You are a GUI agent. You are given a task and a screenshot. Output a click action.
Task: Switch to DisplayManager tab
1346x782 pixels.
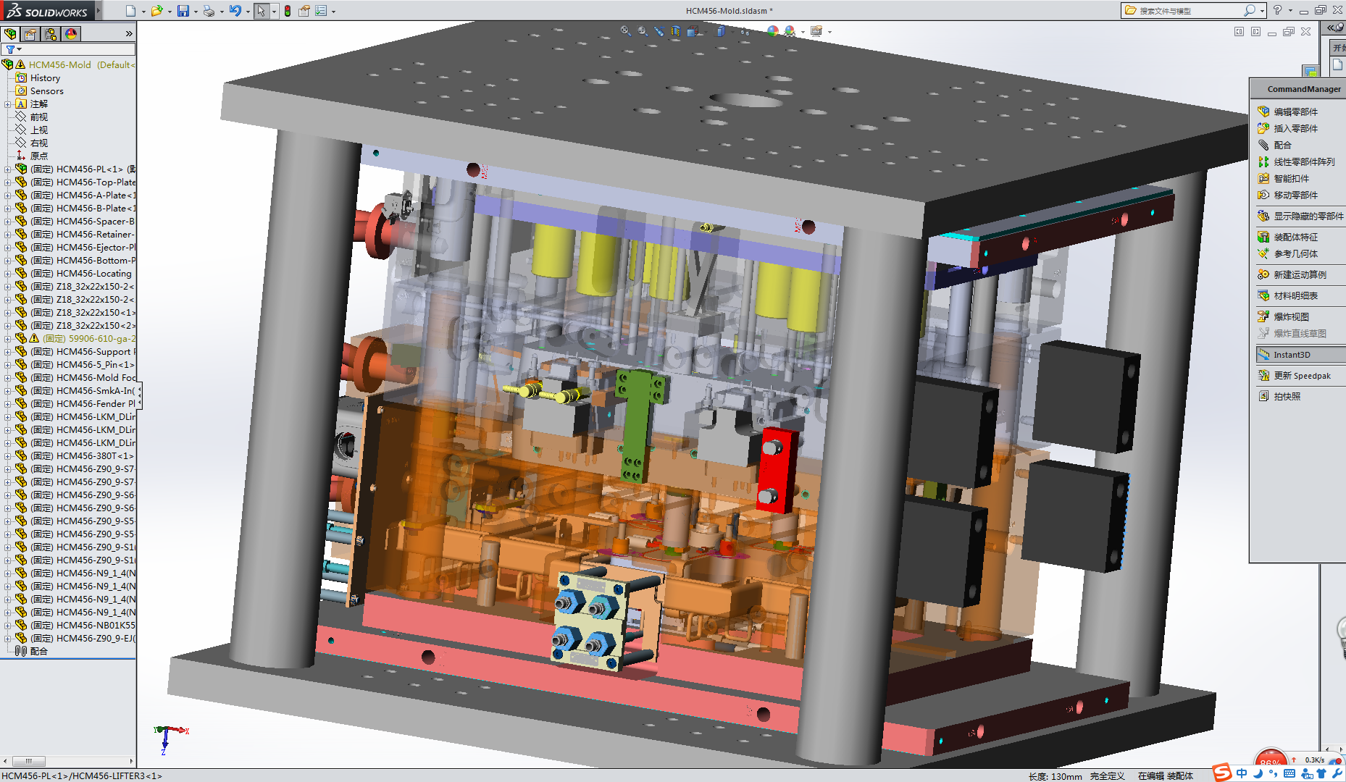pos(71,34)
